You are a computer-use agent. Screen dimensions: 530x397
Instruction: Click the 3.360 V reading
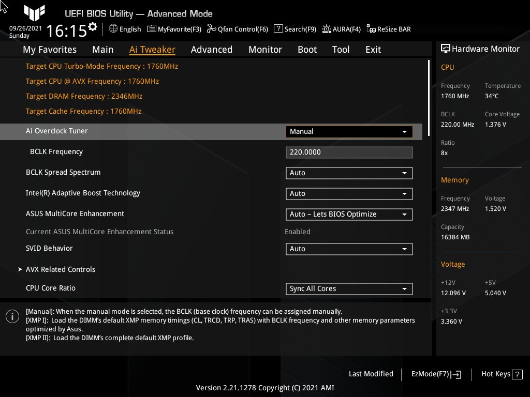pyautogui.click(x=451, y=322)
